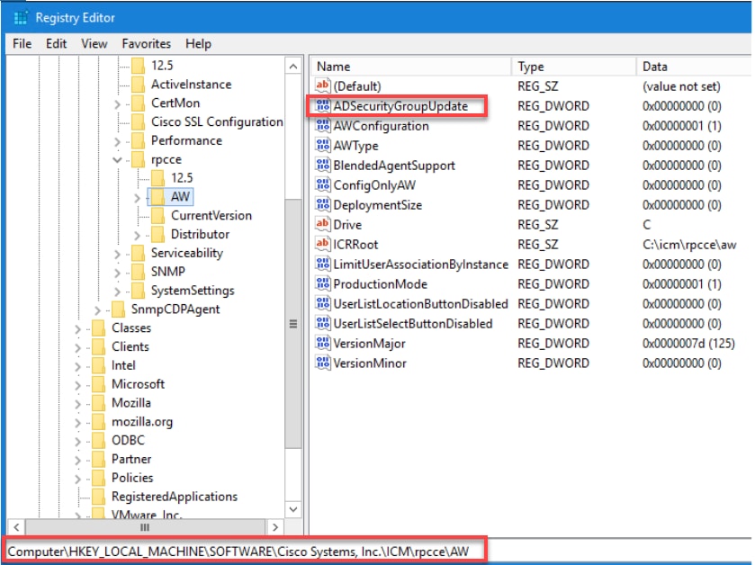
Task: Expand the SnmpCDPAgent key
Action: [x=97, y=309]
